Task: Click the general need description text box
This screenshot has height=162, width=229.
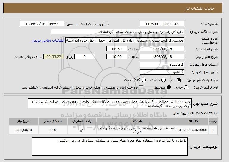Action: (110, 104)
